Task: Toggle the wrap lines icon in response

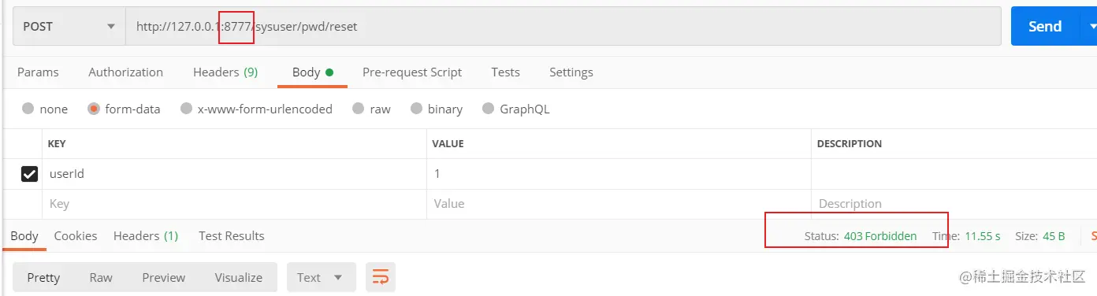Action: (381, 277)
